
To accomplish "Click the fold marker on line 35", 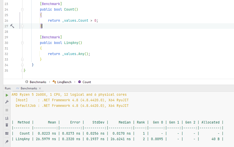I will coord(22,70).
